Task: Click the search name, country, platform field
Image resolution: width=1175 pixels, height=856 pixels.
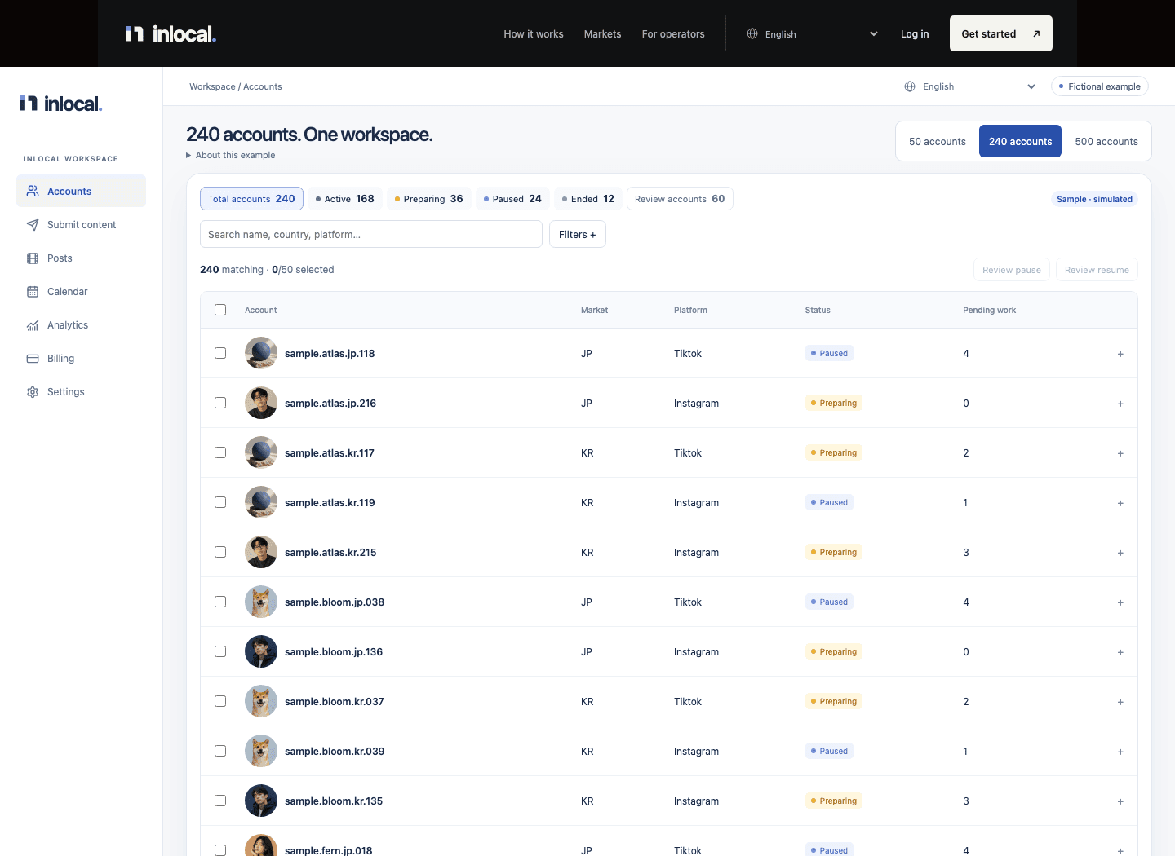Action: tap(371, 234)
